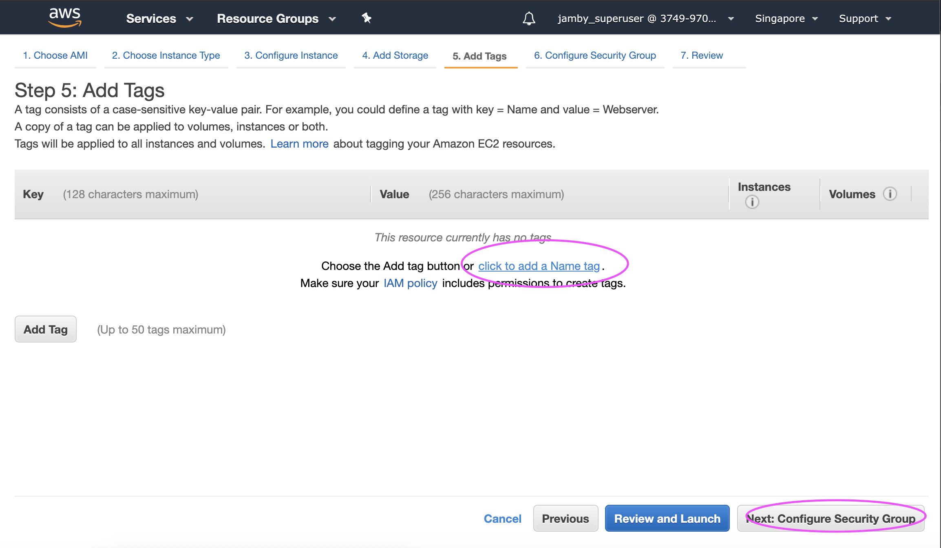
Task: Go to the Choose AMI step tab
Action: (55, 55)
